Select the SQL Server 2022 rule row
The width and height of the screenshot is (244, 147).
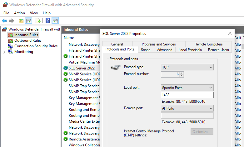82,68
